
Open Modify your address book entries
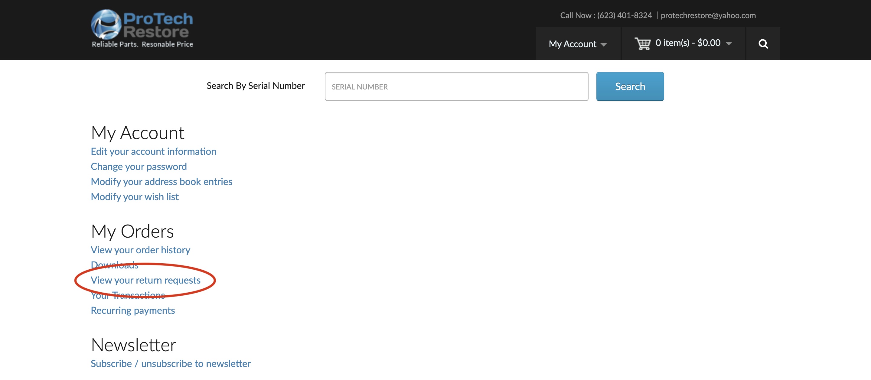tap(161, 182)
